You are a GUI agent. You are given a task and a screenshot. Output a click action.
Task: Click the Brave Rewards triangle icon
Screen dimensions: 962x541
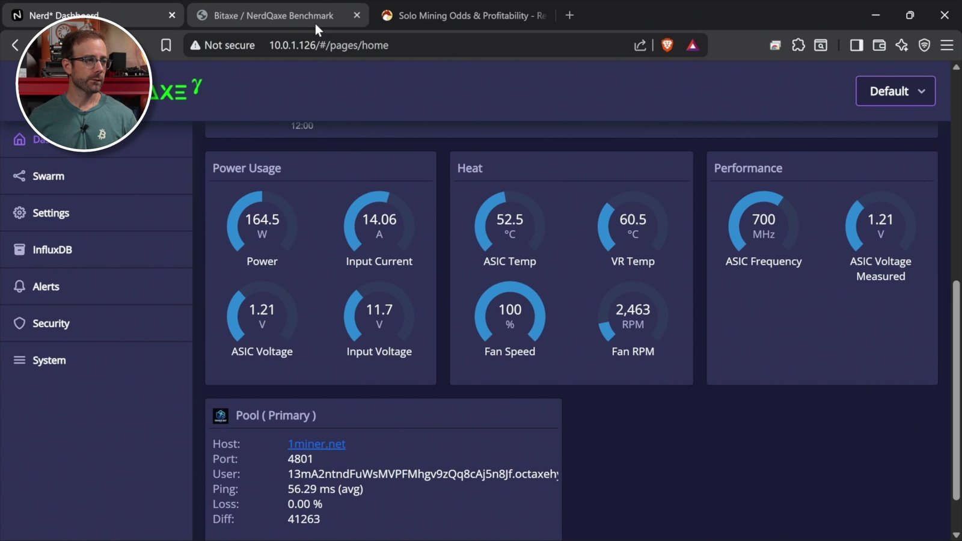[x=693, y=45]
